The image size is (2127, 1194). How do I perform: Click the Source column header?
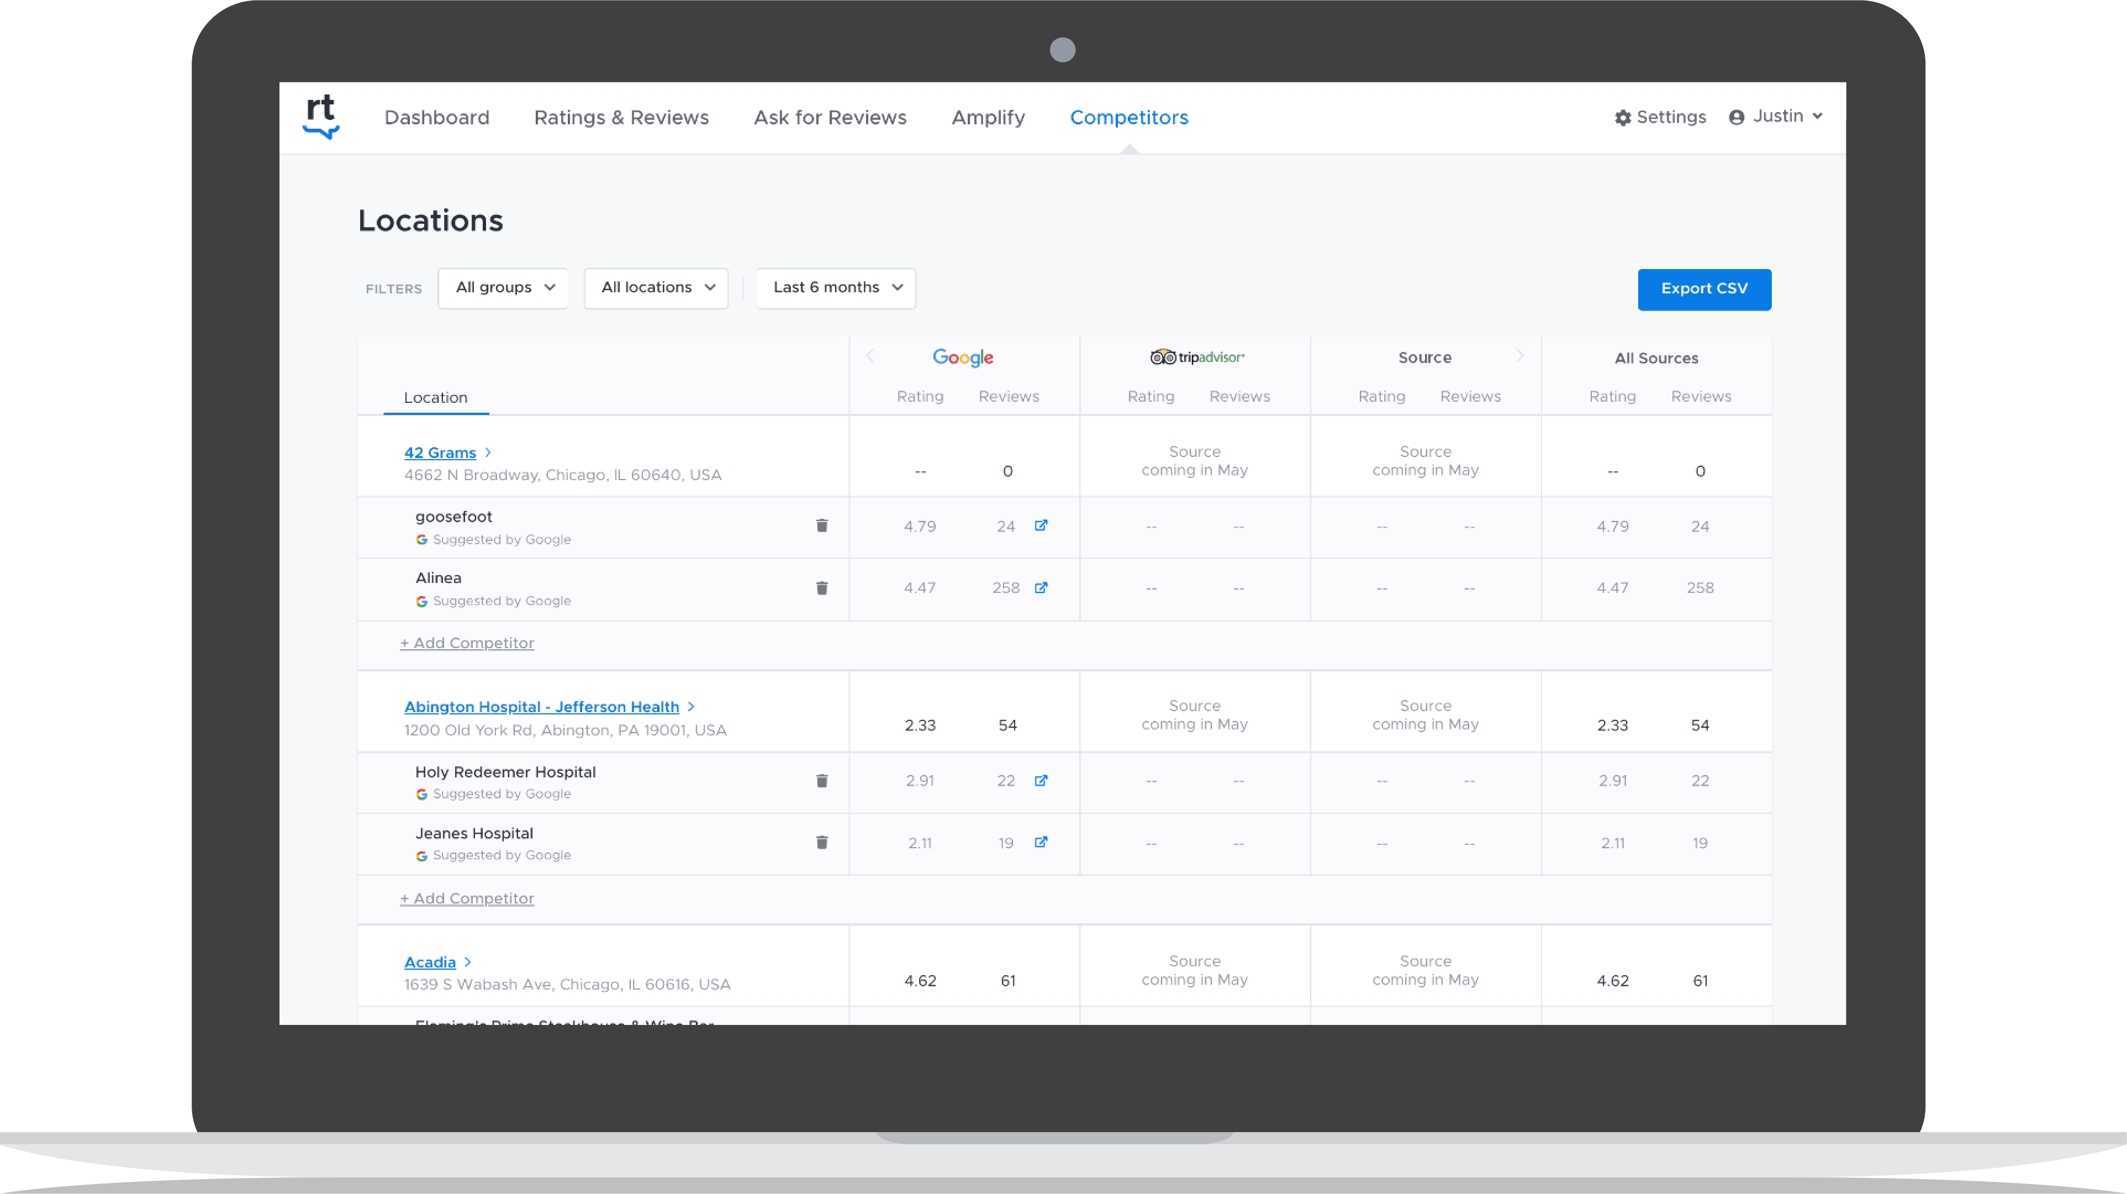point(1424,357)
